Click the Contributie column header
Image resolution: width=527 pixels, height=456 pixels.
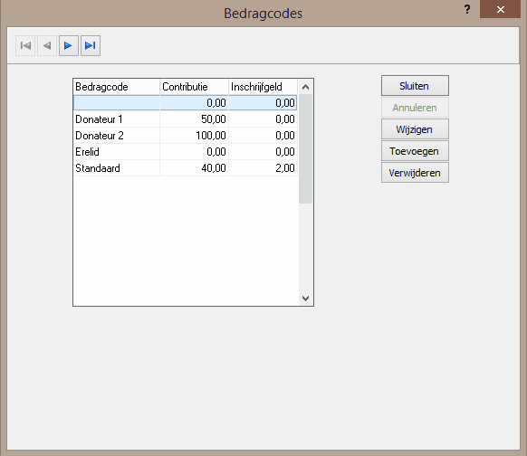[194, 87]
